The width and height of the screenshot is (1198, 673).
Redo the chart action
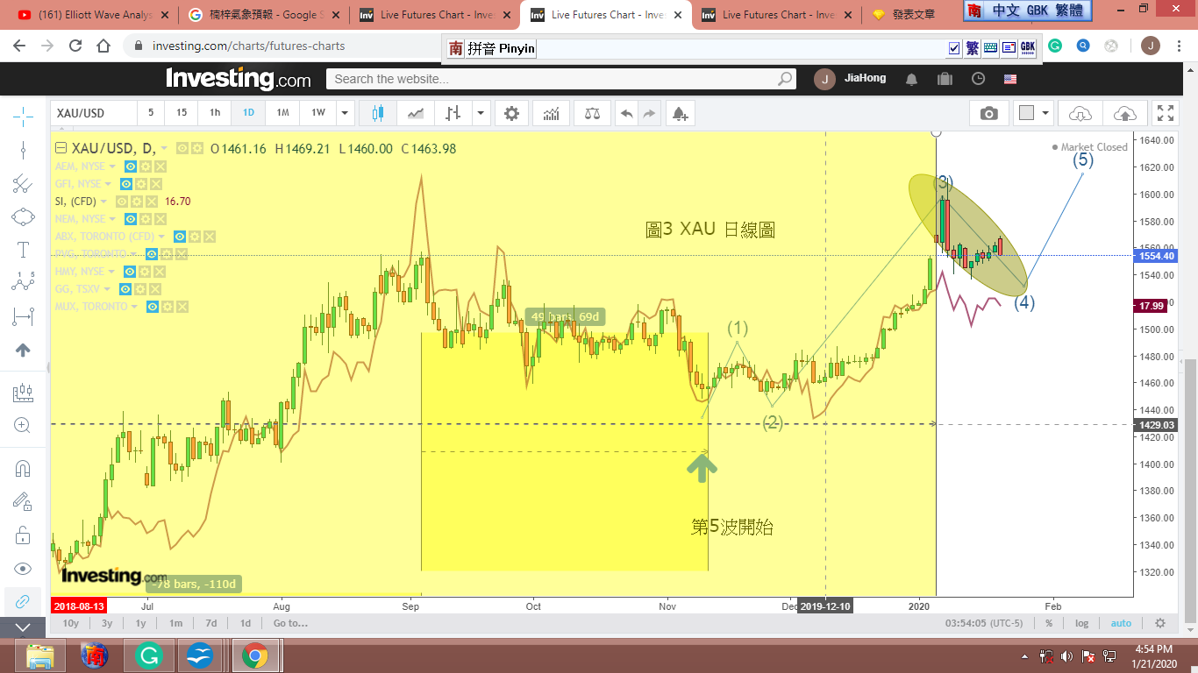(x=649, y=113)
